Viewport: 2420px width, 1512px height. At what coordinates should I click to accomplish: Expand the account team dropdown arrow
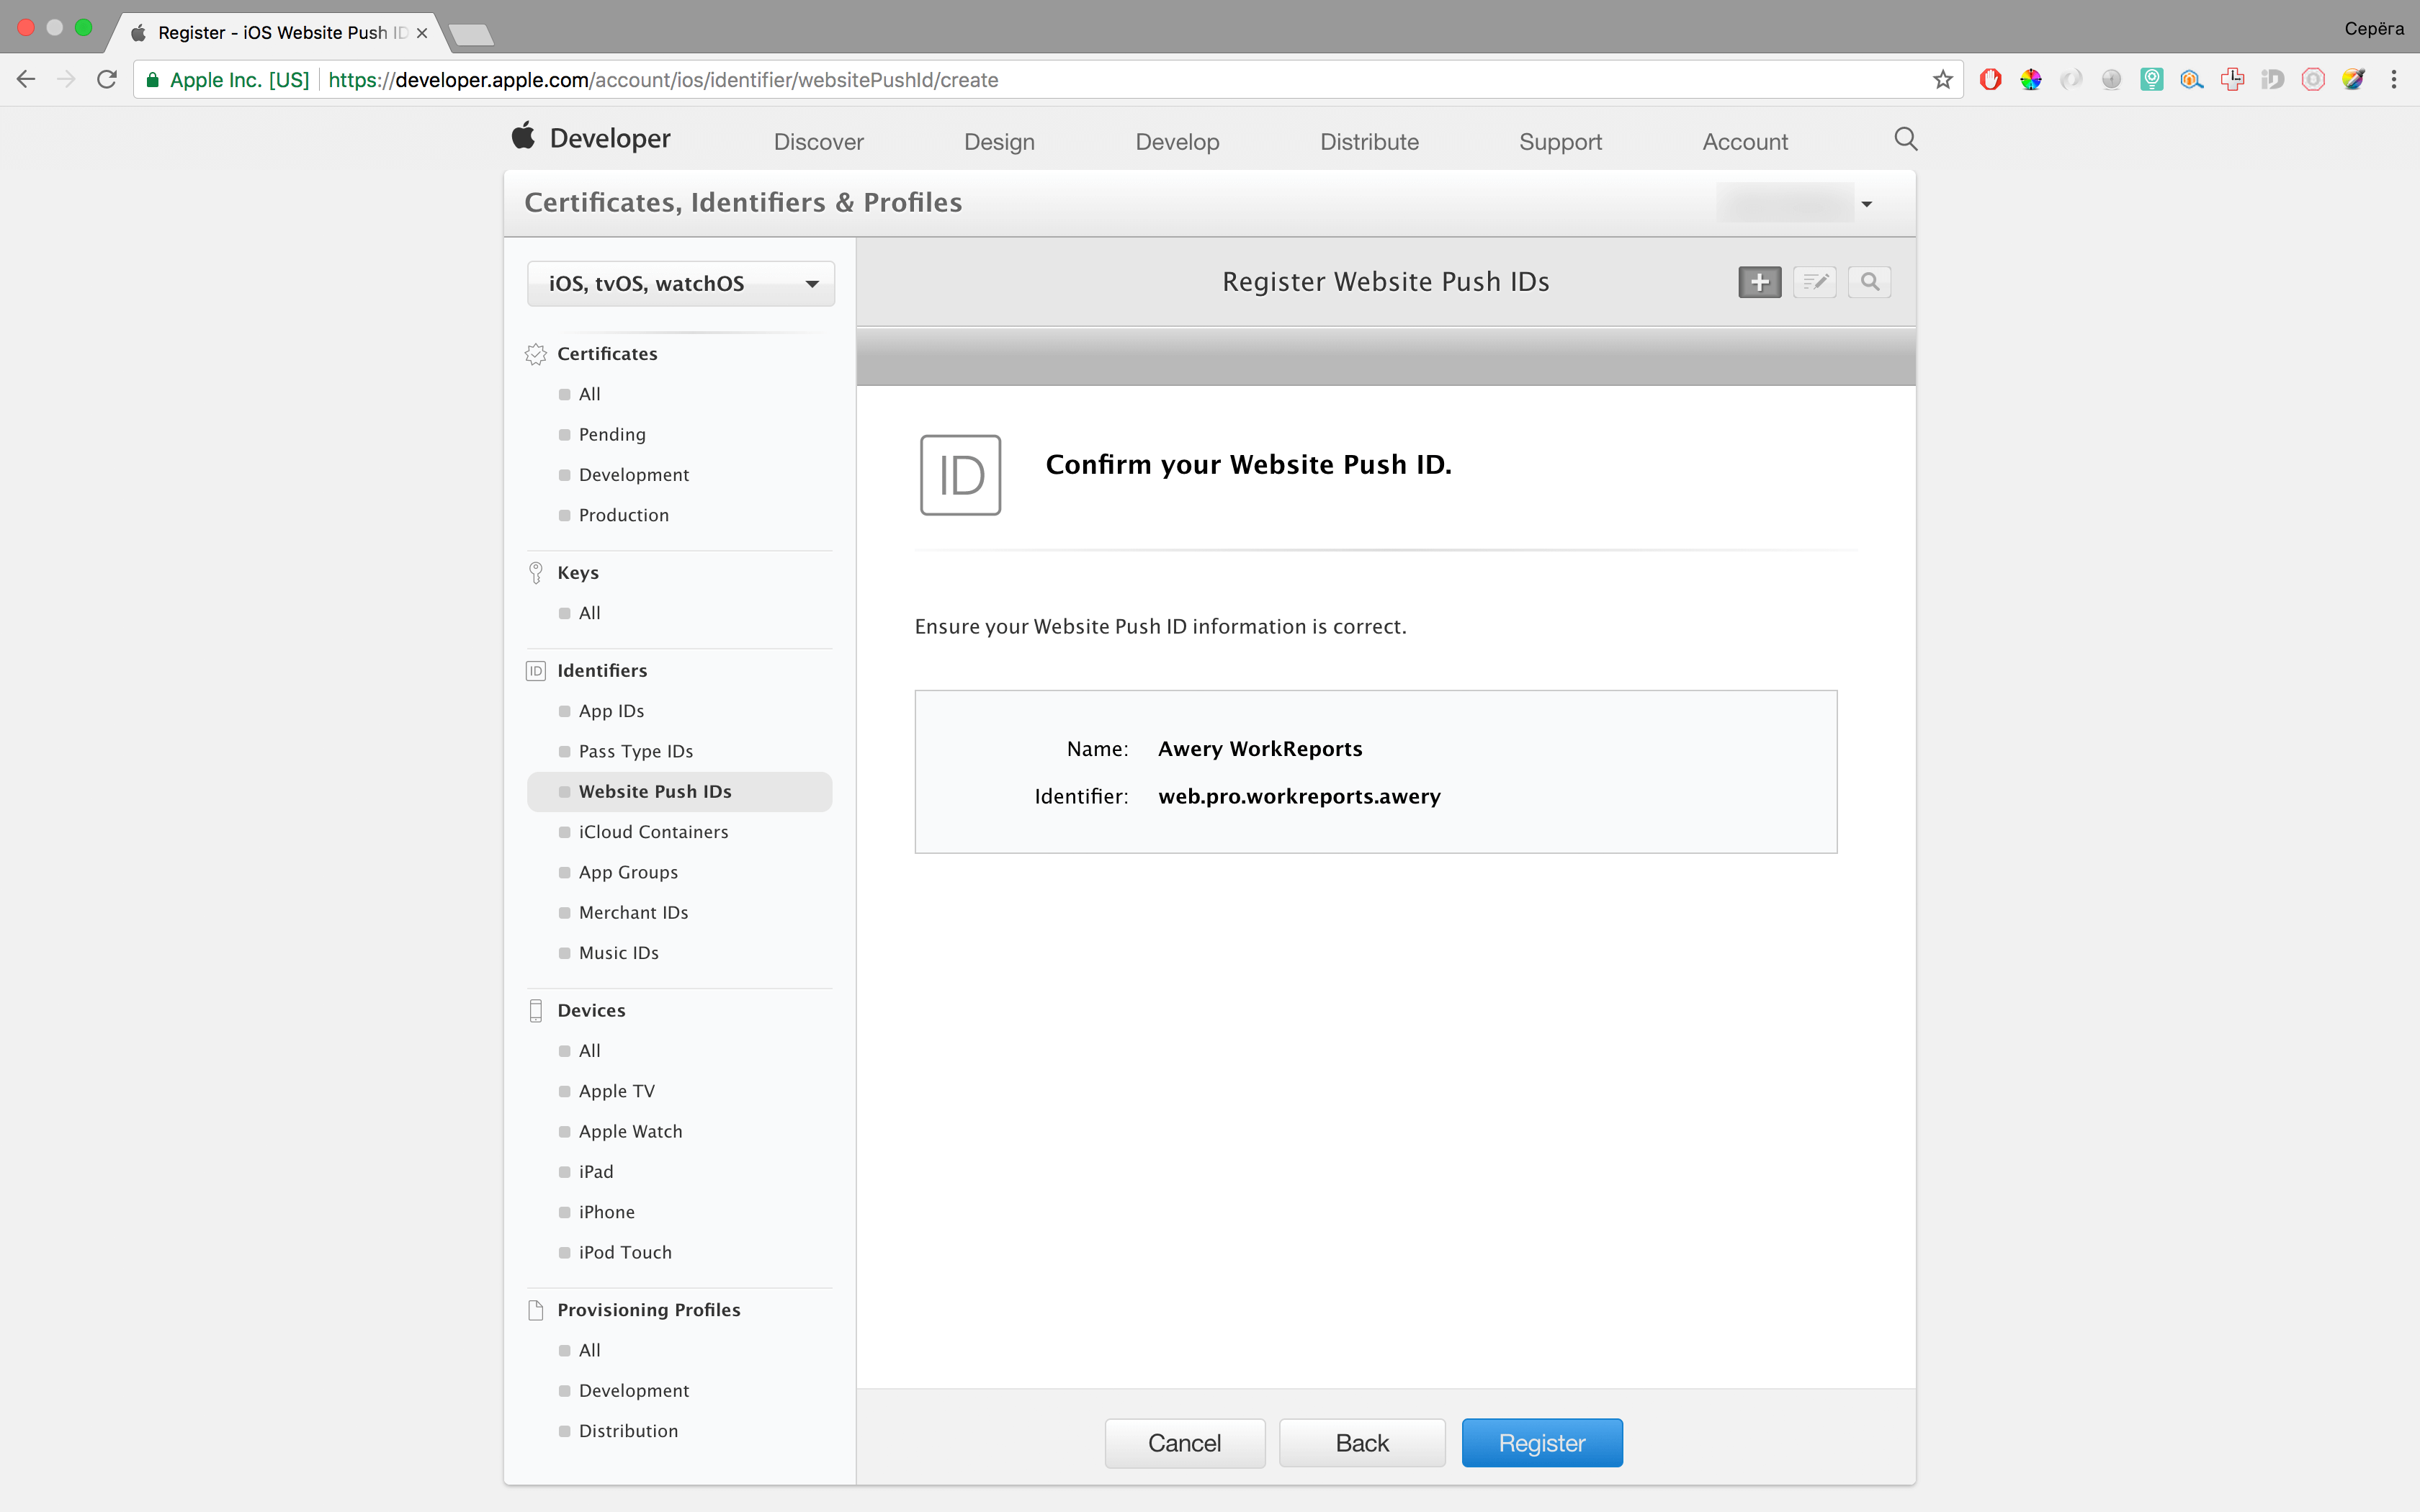pyautogui.click(x=1866, y=204)
